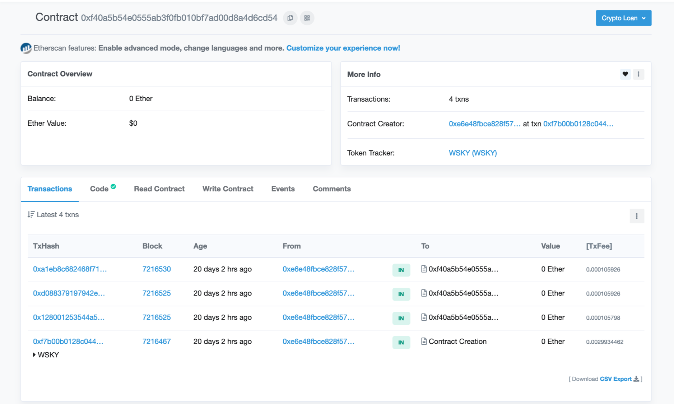This screenshot has height=404, width=674.
Task: Click the CSV download arrow icon
Action: click(x=636, y=379)
